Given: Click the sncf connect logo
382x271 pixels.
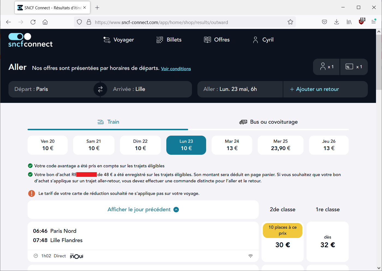Looking at the screenshot, I should click(x=30, y=40).
